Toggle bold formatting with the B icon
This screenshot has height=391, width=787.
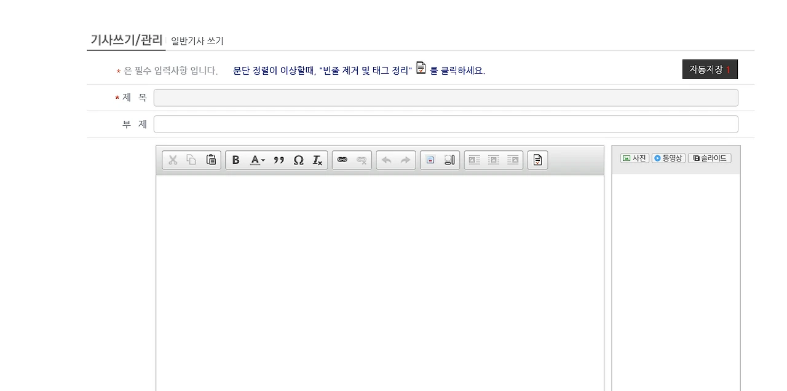click(235, 160)
